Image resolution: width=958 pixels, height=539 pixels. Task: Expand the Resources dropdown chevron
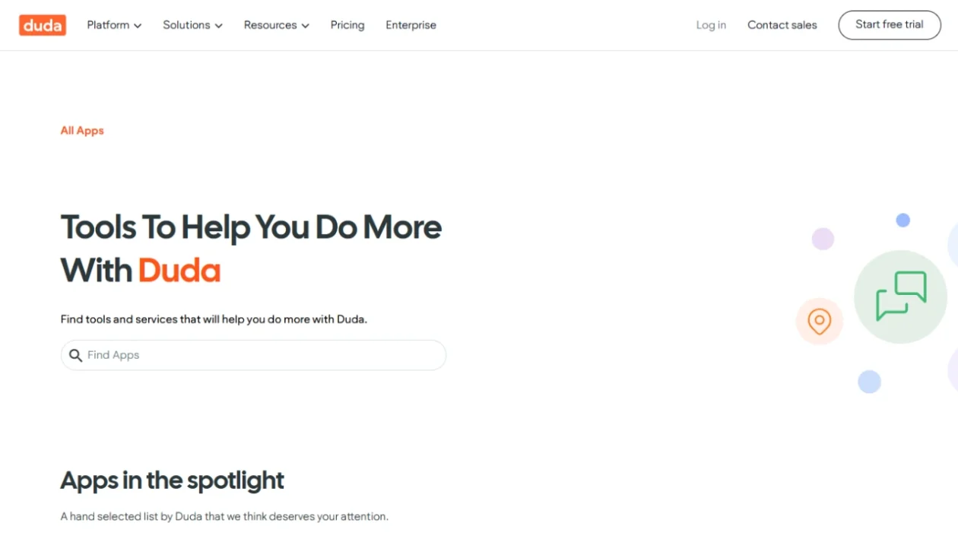[x=306, y=26]
